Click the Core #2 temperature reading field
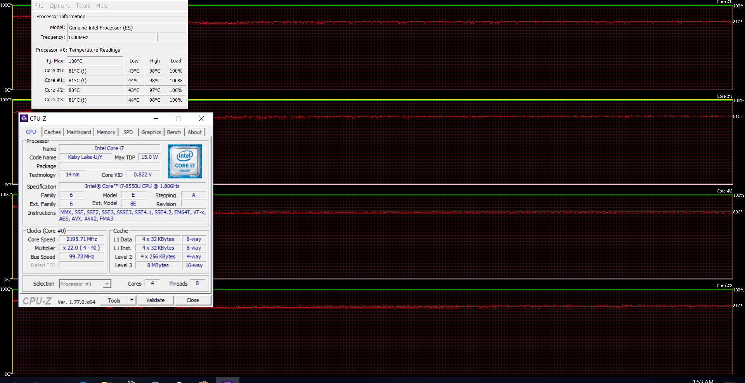This screenshot has width=745, height=383. [95, 90]
